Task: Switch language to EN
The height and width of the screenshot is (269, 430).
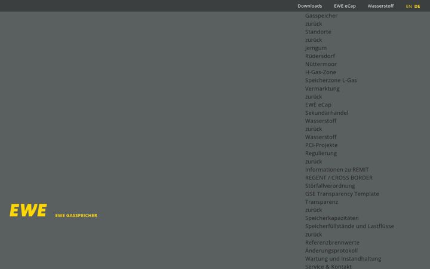Action: tap(408, 6)
